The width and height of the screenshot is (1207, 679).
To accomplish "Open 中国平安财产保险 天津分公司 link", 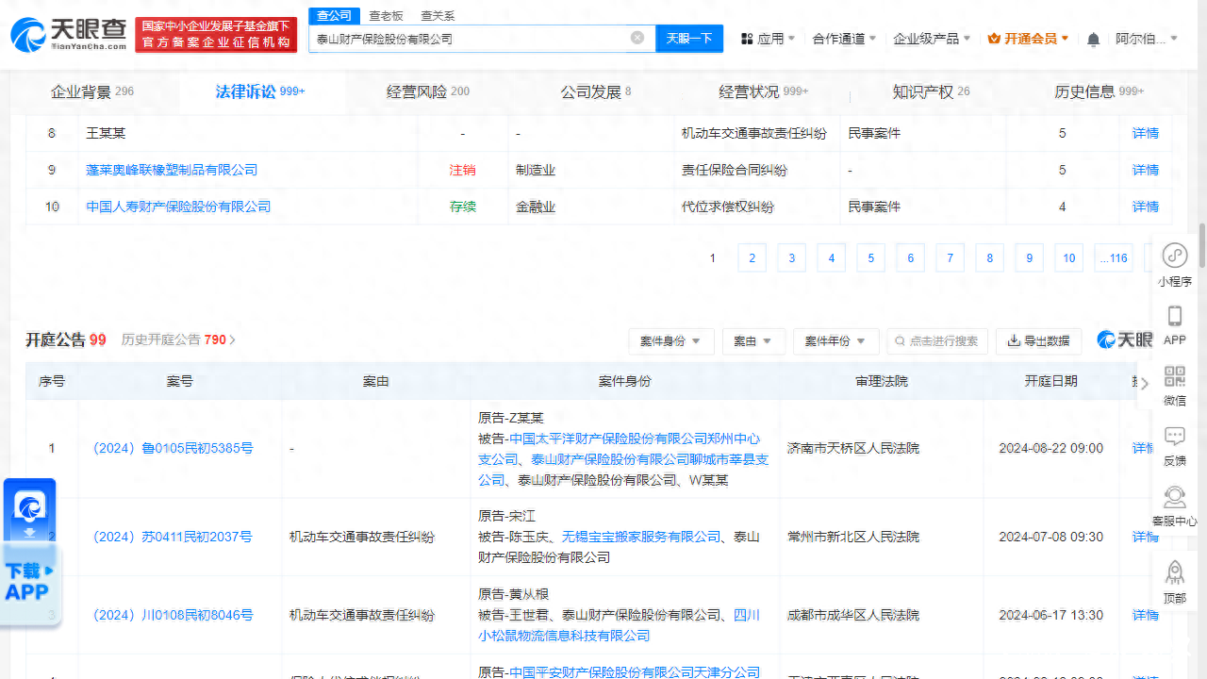I will (x=635, y=672).
